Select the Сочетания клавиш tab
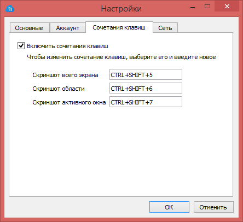This screenshot has height=222, width=243. (x=119, y=27)
